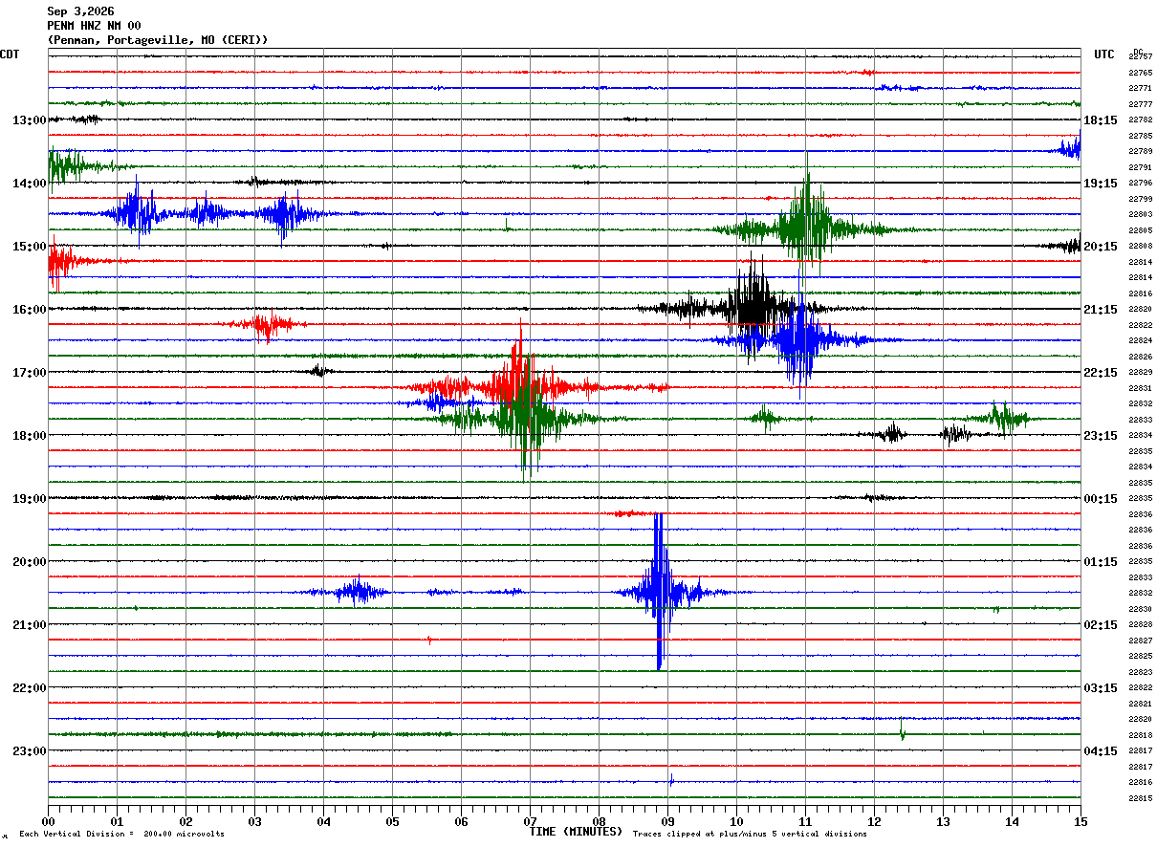The height and width of the screenshot is (847, 1157).
Task: Click the black burst on the 16:00 trace
Action: 753,308
